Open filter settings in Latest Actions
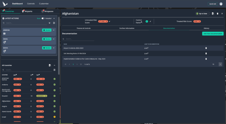The image size is (226, 124). click(54, 23)
